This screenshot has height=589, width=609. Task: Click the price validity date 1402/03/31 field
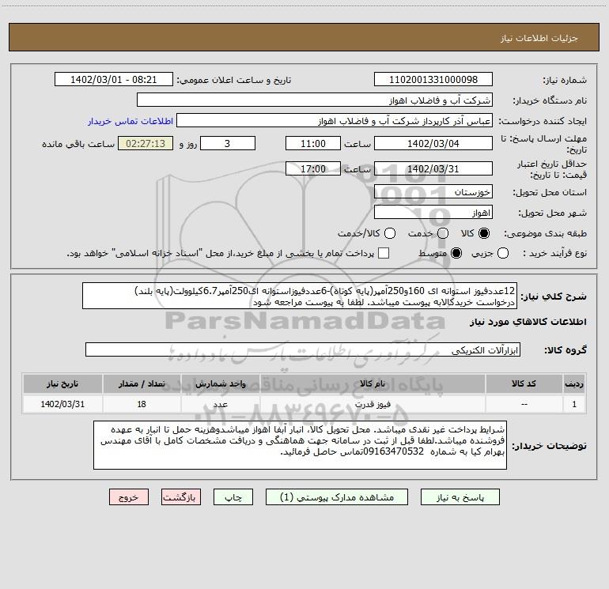point(433,168)
